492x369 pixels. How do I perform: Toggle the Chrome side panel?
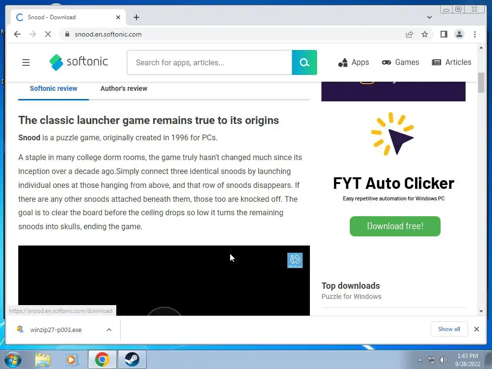pyautogui.click(x=443, y=34)
